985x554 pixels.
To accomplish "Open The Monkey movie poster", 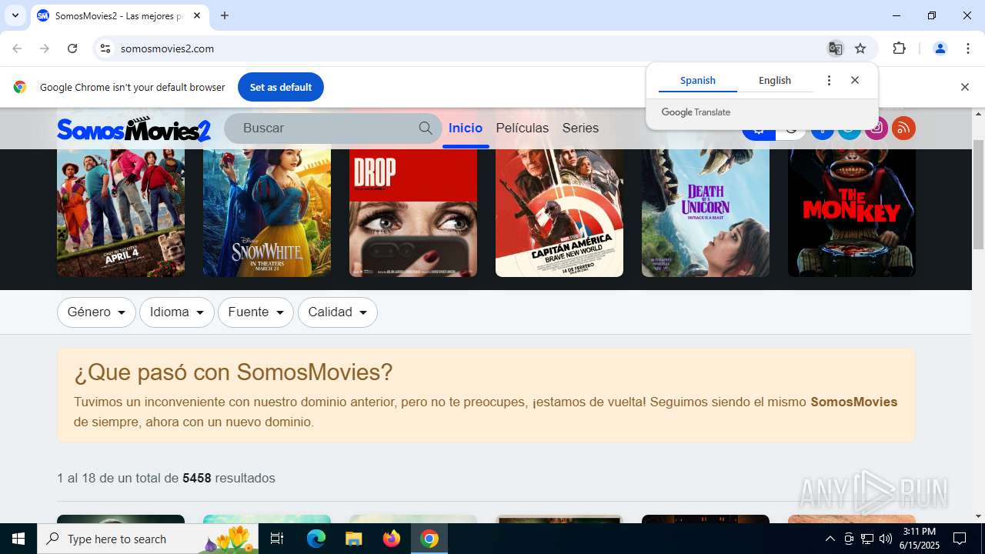I will point(852,212).
